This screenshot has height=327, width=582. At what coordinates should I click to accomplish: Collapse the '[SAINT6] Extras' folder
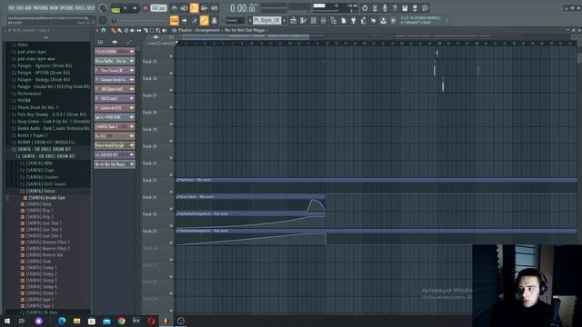40,191
